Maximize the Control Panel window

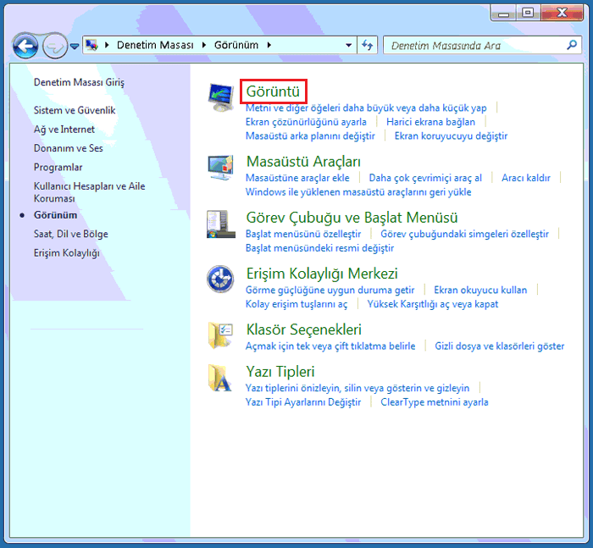coord(528,14)
